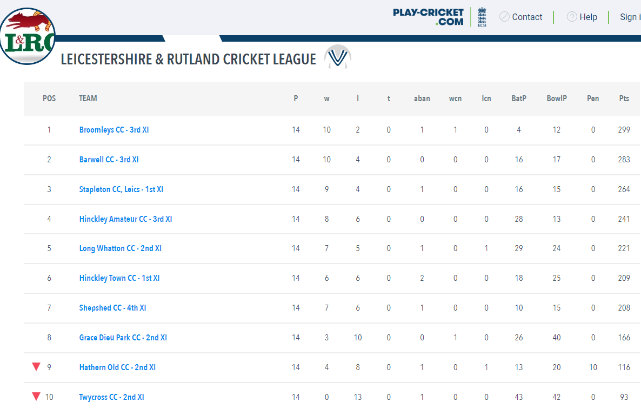641x408 pixels.
Task: Click the TEAM column header
Action: (x=88, y=98)
